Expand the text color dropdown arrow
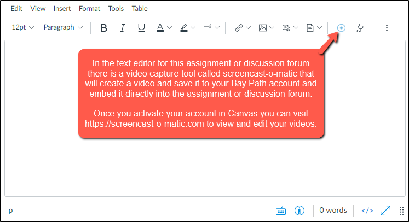This screenshot has width=409, height=222. pyautogui.click(x=170, y=28)
